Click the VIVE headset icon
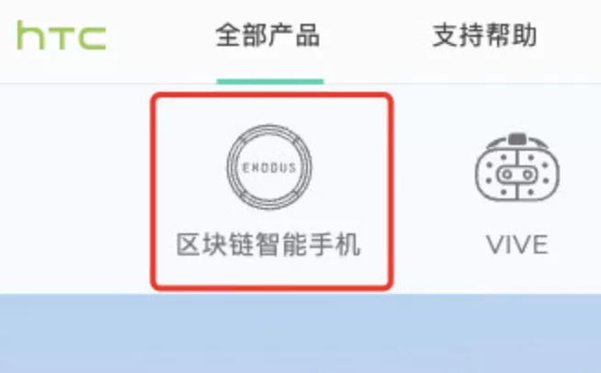 click(517, 167)
